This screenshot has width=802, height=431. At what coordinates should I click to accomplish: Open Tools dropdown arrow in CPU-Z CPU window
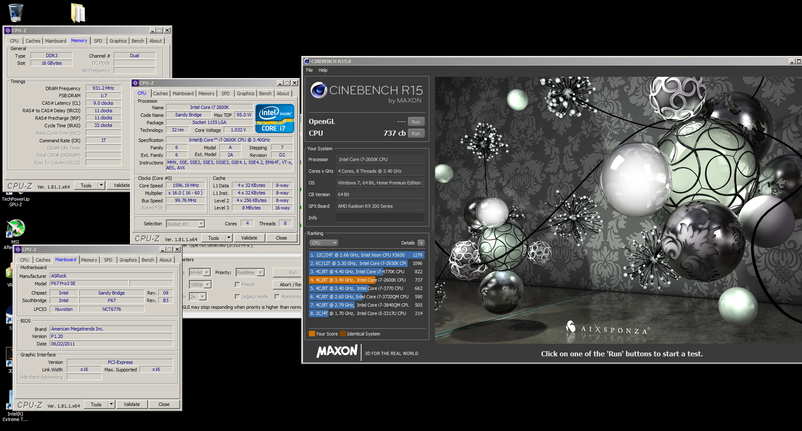229,238
